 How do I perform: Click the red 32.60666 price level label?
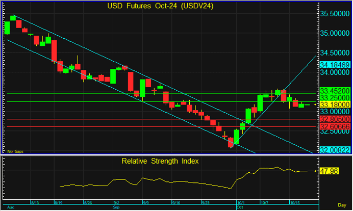[333, 126]
